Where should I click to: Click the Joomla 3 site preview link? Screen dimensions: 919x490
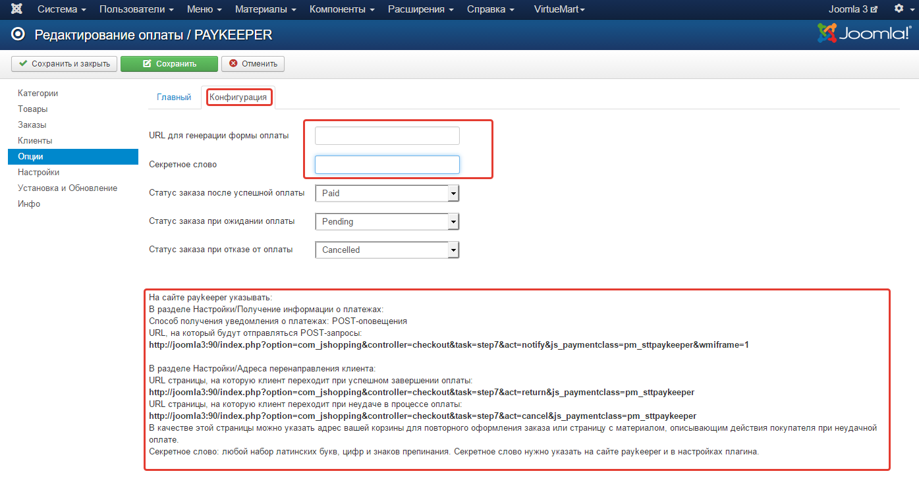click(852, 9)
